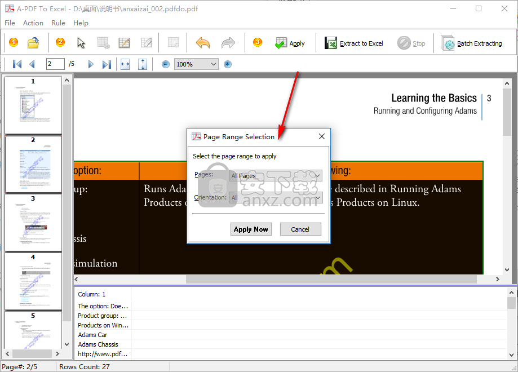Screen dimensions: 518x372
Task: Click the page number input field
Action: (x=55, y=64)
